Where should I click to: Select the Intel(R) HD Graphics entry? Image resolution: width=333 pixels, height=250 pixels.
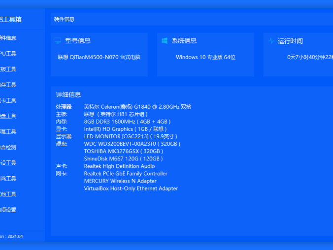point(126,129)
